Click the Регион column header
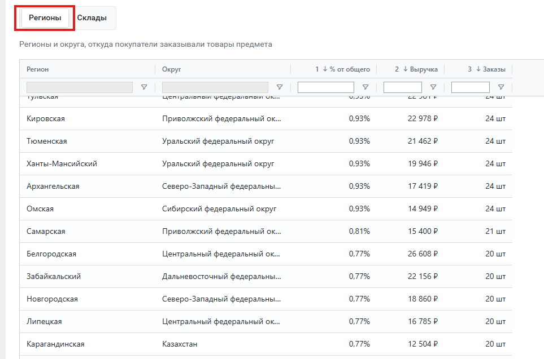The image size is (544, 359). coord(38,69)
